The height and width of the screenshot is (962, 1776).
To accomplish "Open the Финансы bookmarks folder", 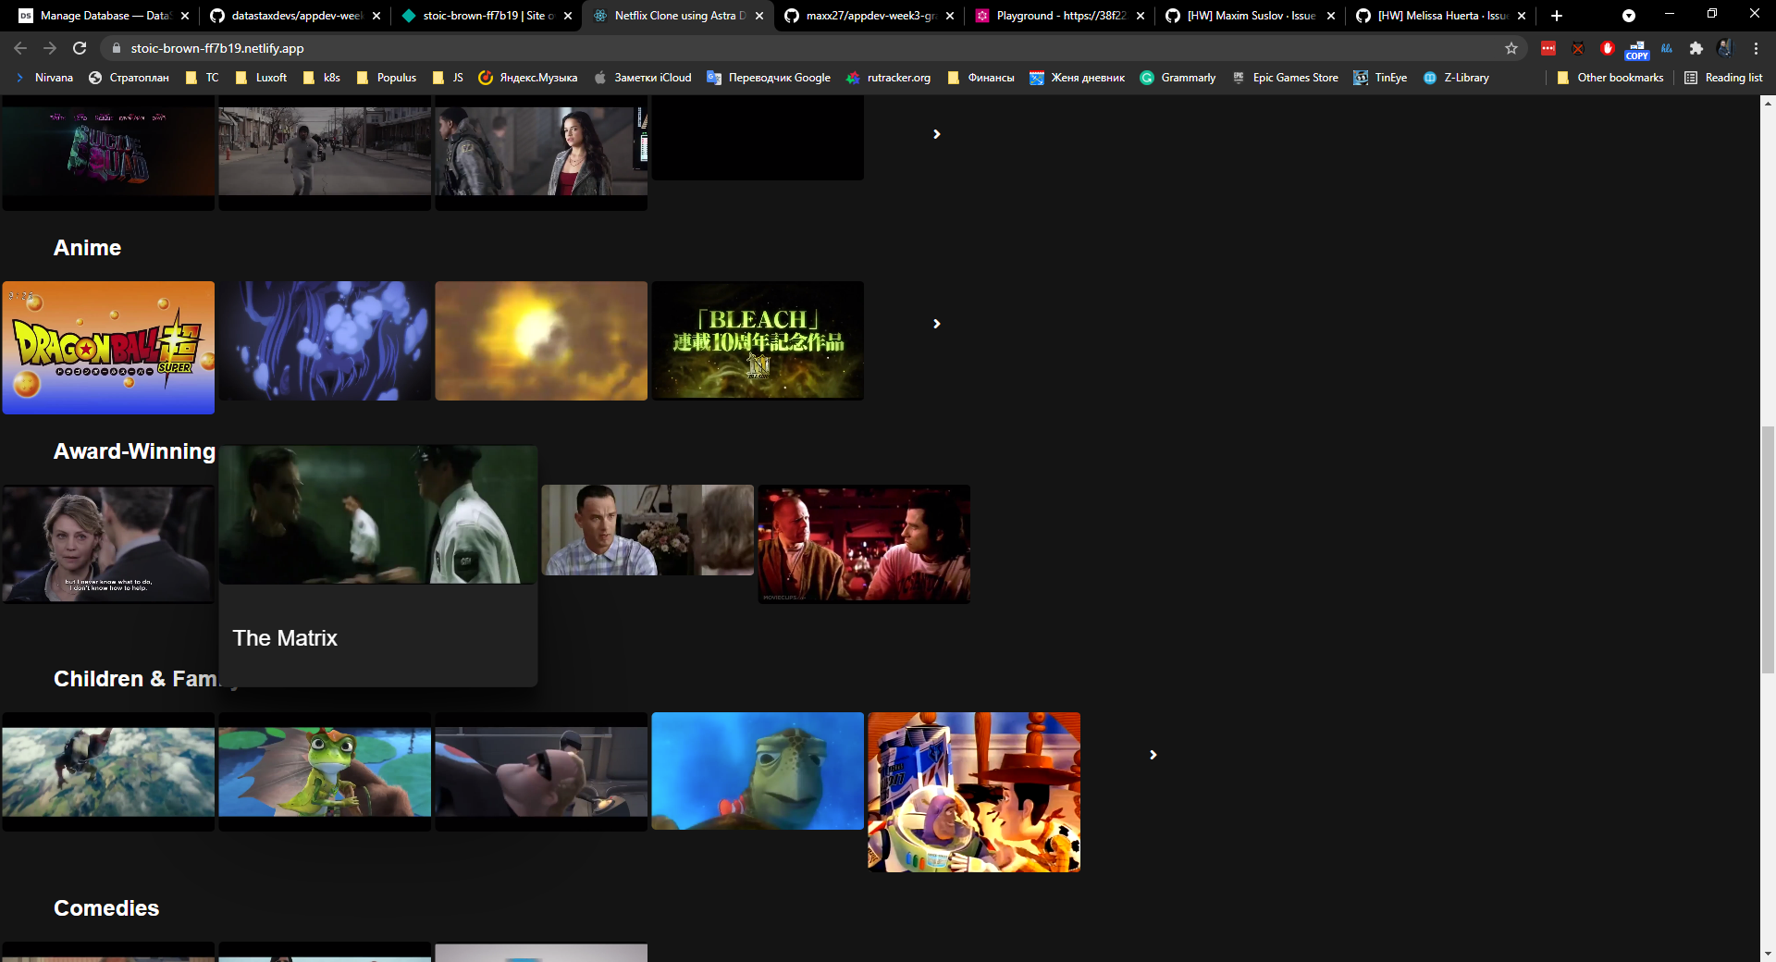I will tap(980, 78).
